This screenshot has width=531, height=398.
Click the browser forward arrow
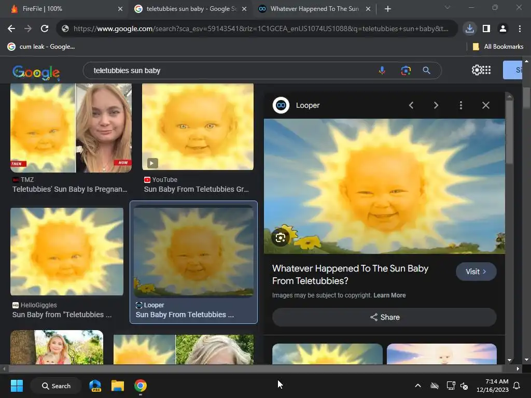coord(28,29)
